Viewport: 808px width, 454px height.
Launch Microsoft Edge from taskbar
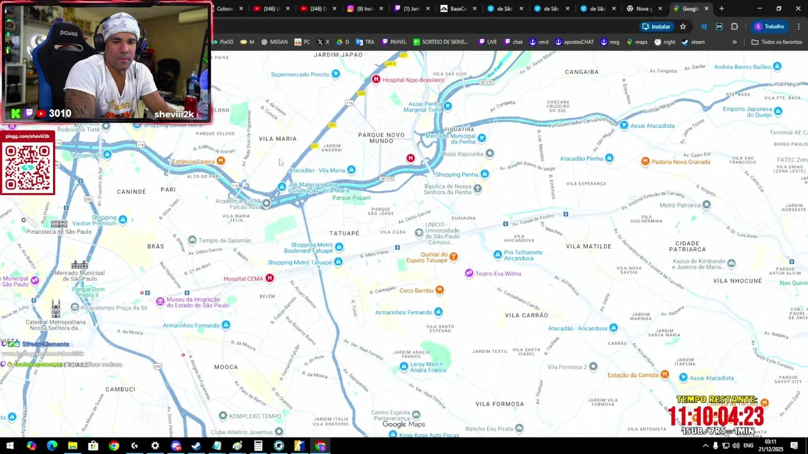52,446
